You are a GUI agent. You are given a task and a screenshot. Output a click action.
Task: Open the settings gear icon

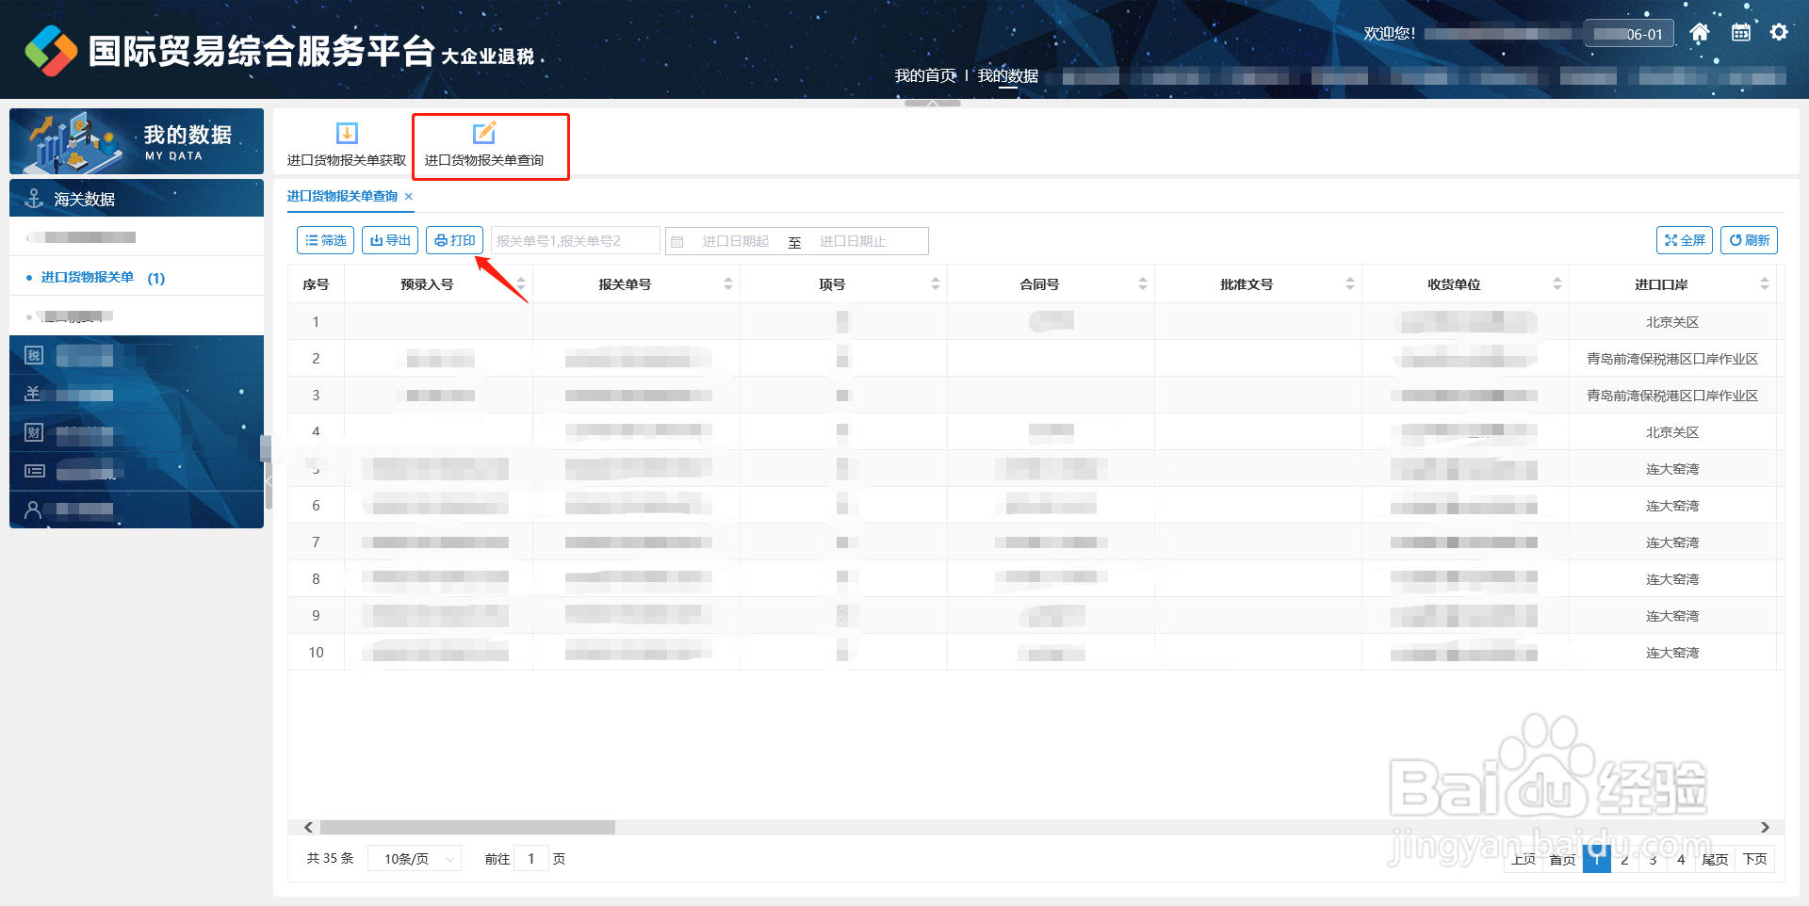1779,33
